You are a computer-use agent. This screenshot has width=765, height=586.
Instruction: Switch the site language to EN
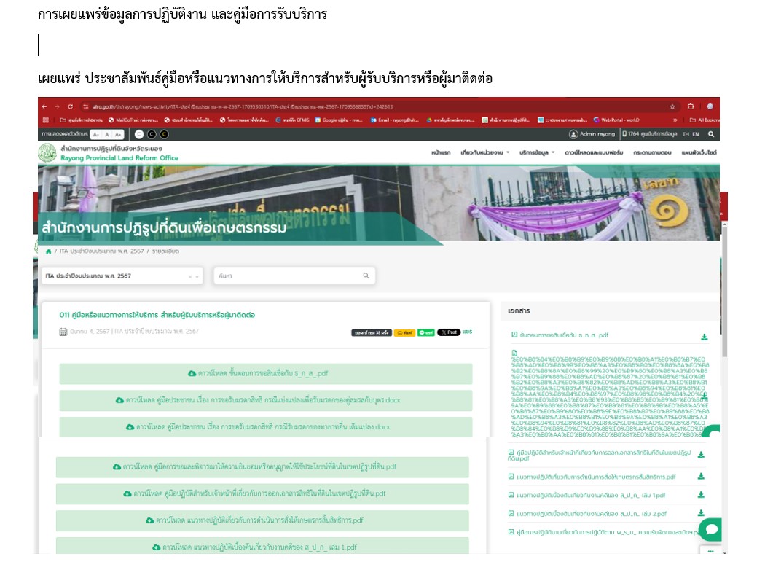(695, 134)
